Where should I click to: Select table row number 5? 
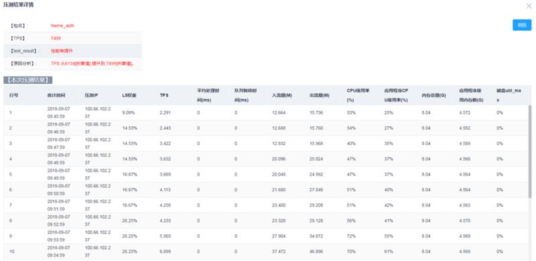pos(266,174)
